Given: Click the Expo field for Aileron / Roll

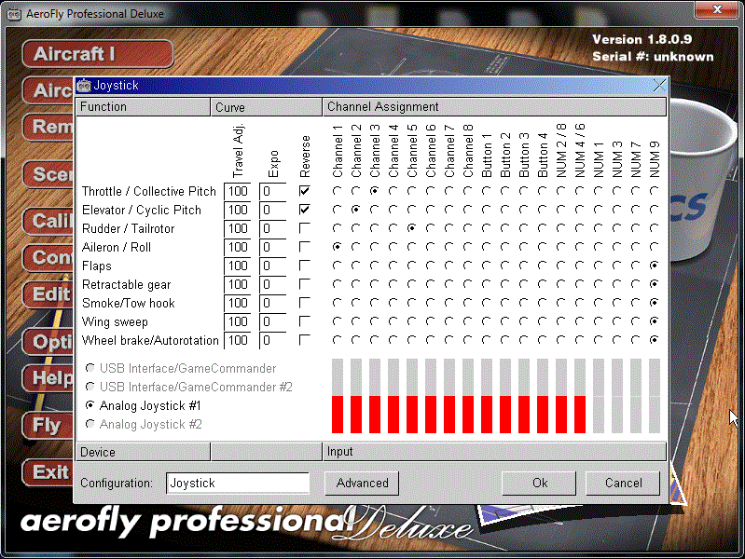Looking at the screenshot, I should point(272,247).
